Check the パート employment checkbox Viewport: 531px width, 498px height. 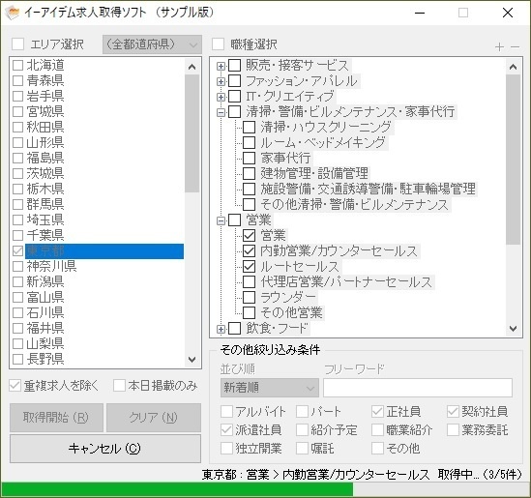tap(302, 412)
